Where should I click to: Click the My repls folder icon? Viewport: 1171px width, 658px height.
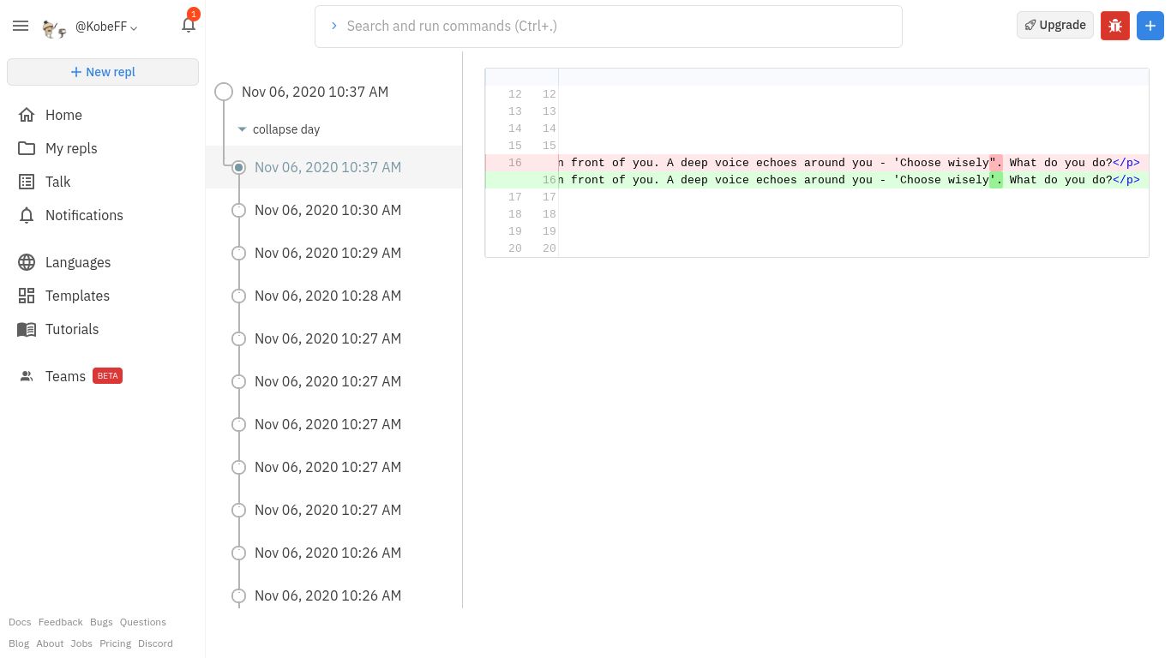tap(27, 148)
